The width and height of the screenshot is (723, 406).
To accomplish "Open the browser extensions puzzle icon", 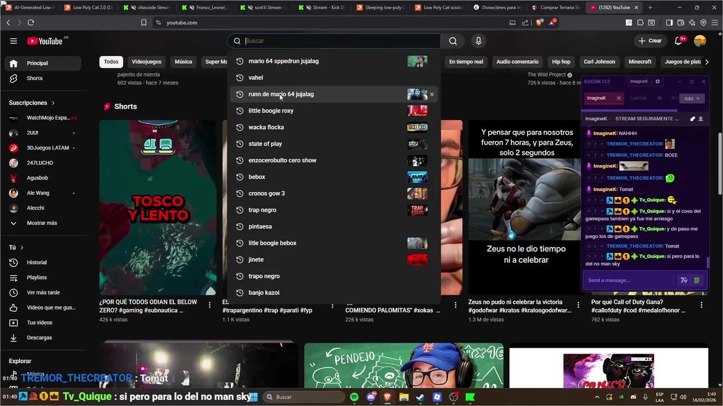I will [x=640, y=23].
